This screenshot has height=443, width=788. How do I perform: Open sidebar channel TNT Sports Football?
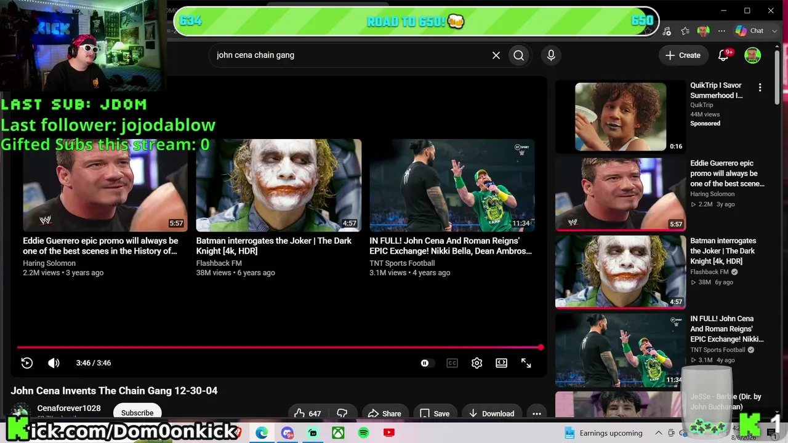coord(718,350)
